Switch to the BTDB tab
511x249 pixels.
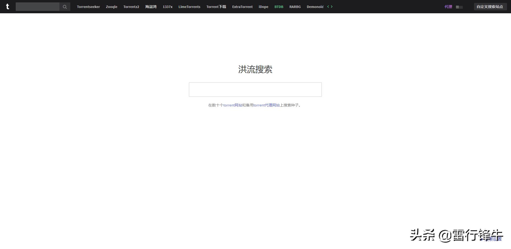coord(279,7)
